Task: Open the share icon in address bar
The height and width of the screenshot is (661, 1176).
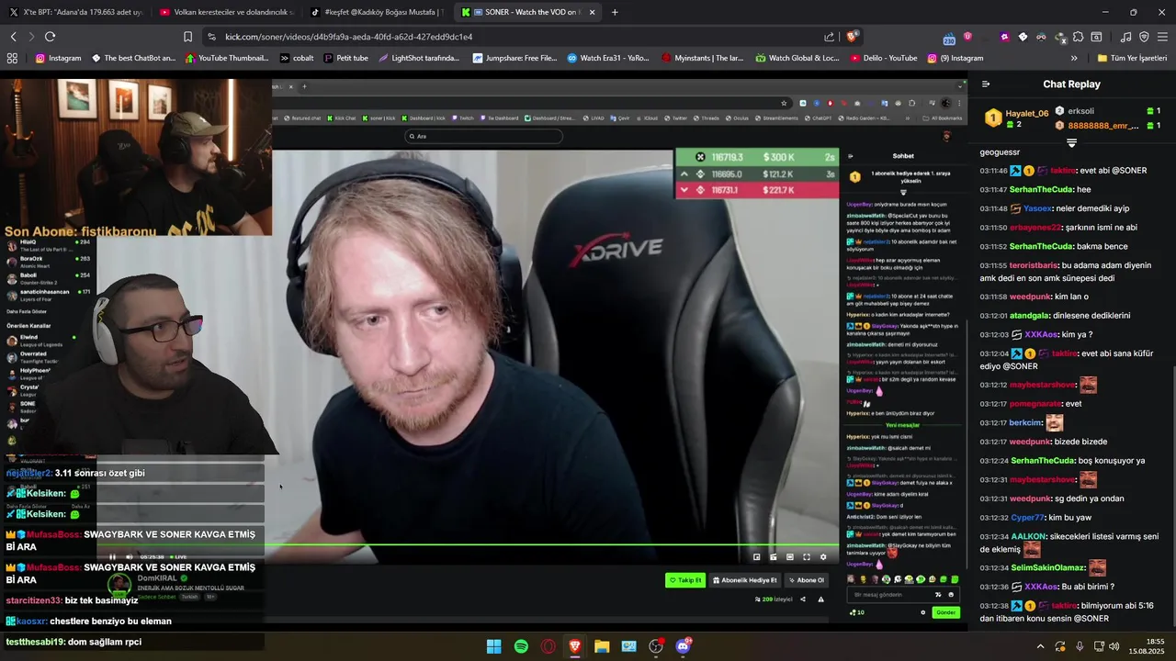Action: (829, 37)
